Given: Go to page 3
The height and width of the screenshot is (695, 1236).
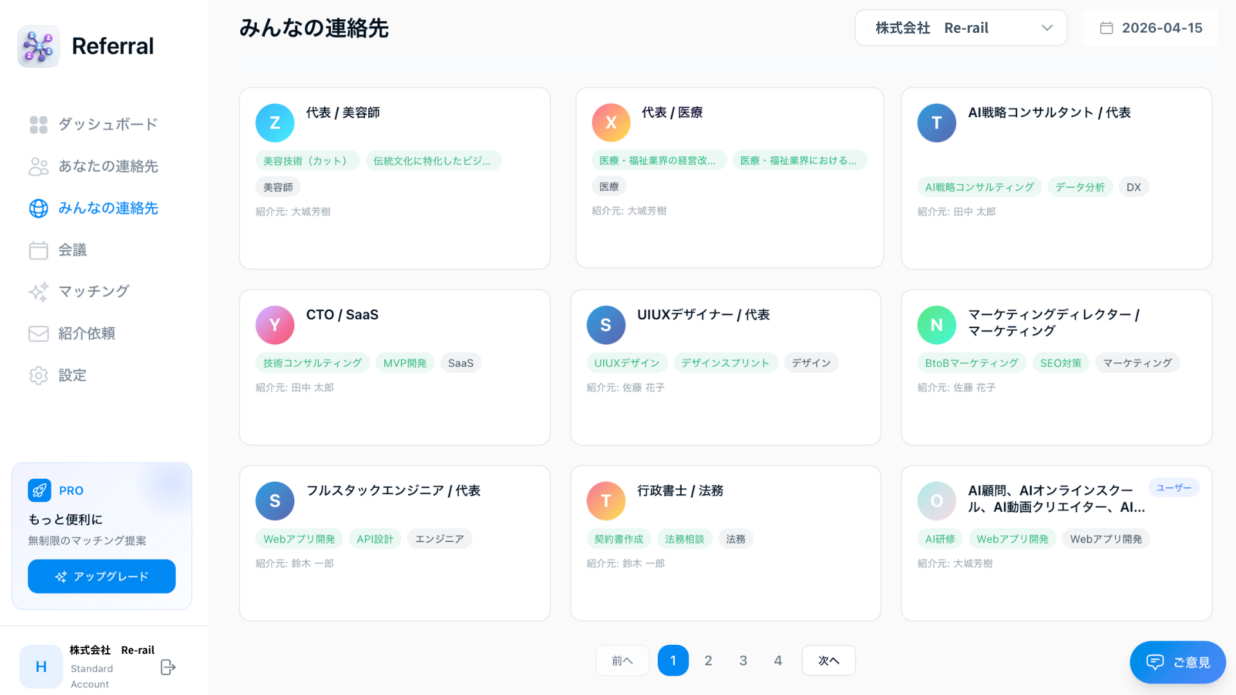Looking at the screenshot, I should 743,661.
